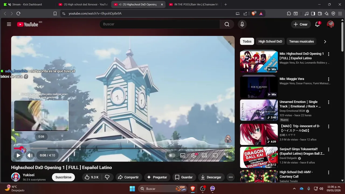Open Mix: Highschool DxD Opening 1 thumbnail
The image size is (345, 194).
pos(259,62)
